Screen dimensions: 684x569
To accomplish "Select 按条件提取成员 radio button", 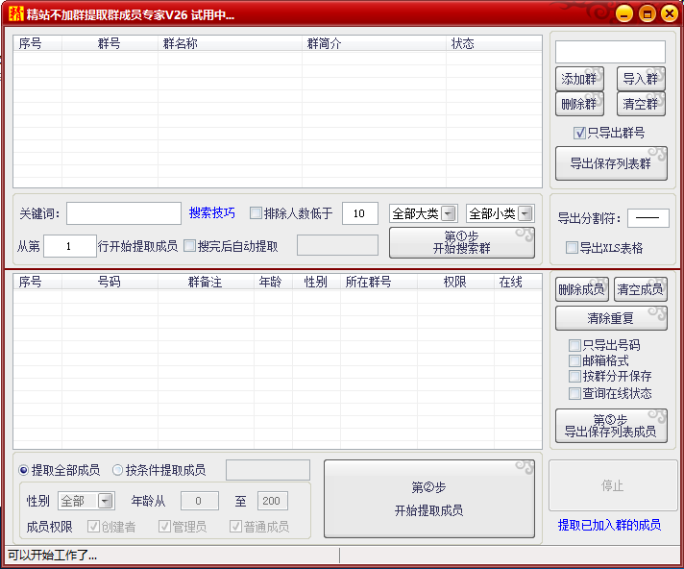I will click(117, 470).
